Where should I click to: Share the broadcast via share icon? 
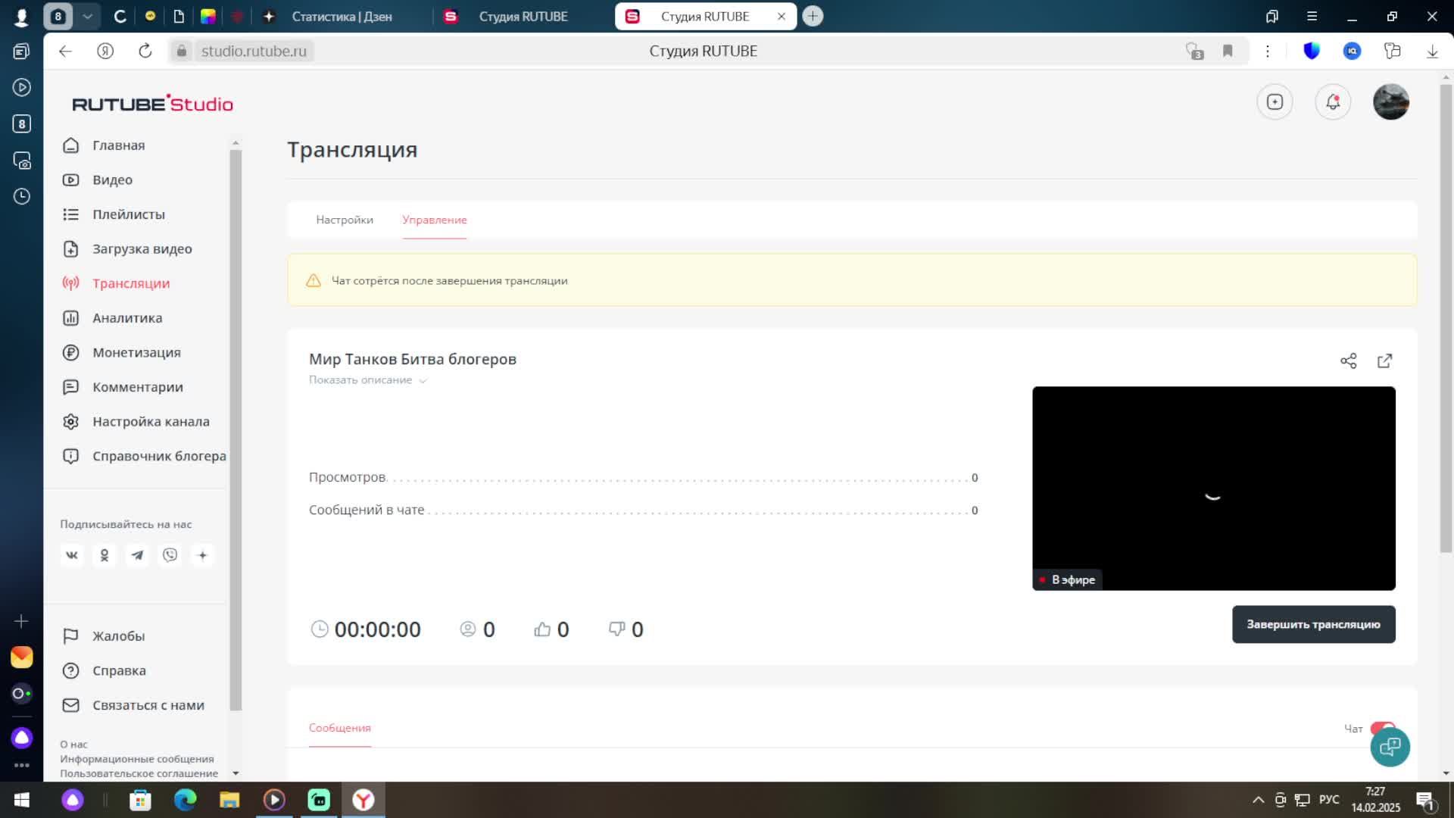1349,361
